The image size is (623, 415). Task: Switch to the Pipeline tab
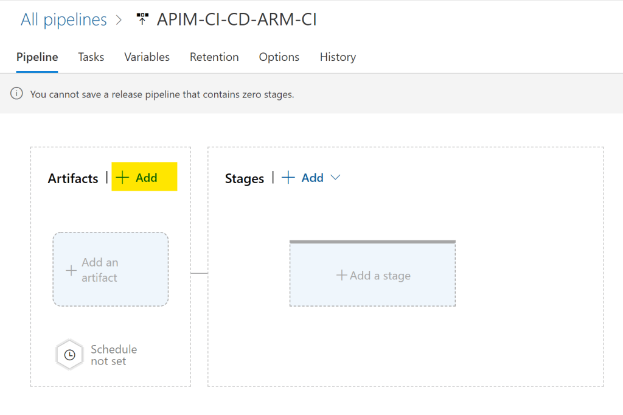pos(37,57)
